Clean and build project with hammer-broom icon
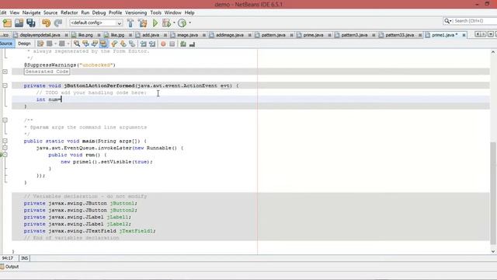The height and width of the screenshot is (280, 497). click(143, 23)
